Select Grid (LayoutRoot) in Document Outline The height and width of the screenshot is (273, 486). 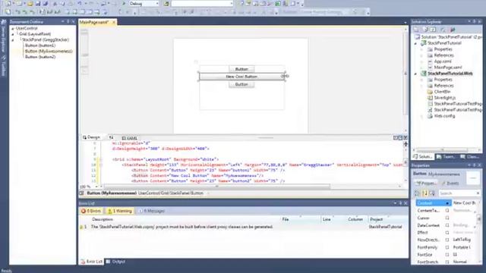coord(35,34)
